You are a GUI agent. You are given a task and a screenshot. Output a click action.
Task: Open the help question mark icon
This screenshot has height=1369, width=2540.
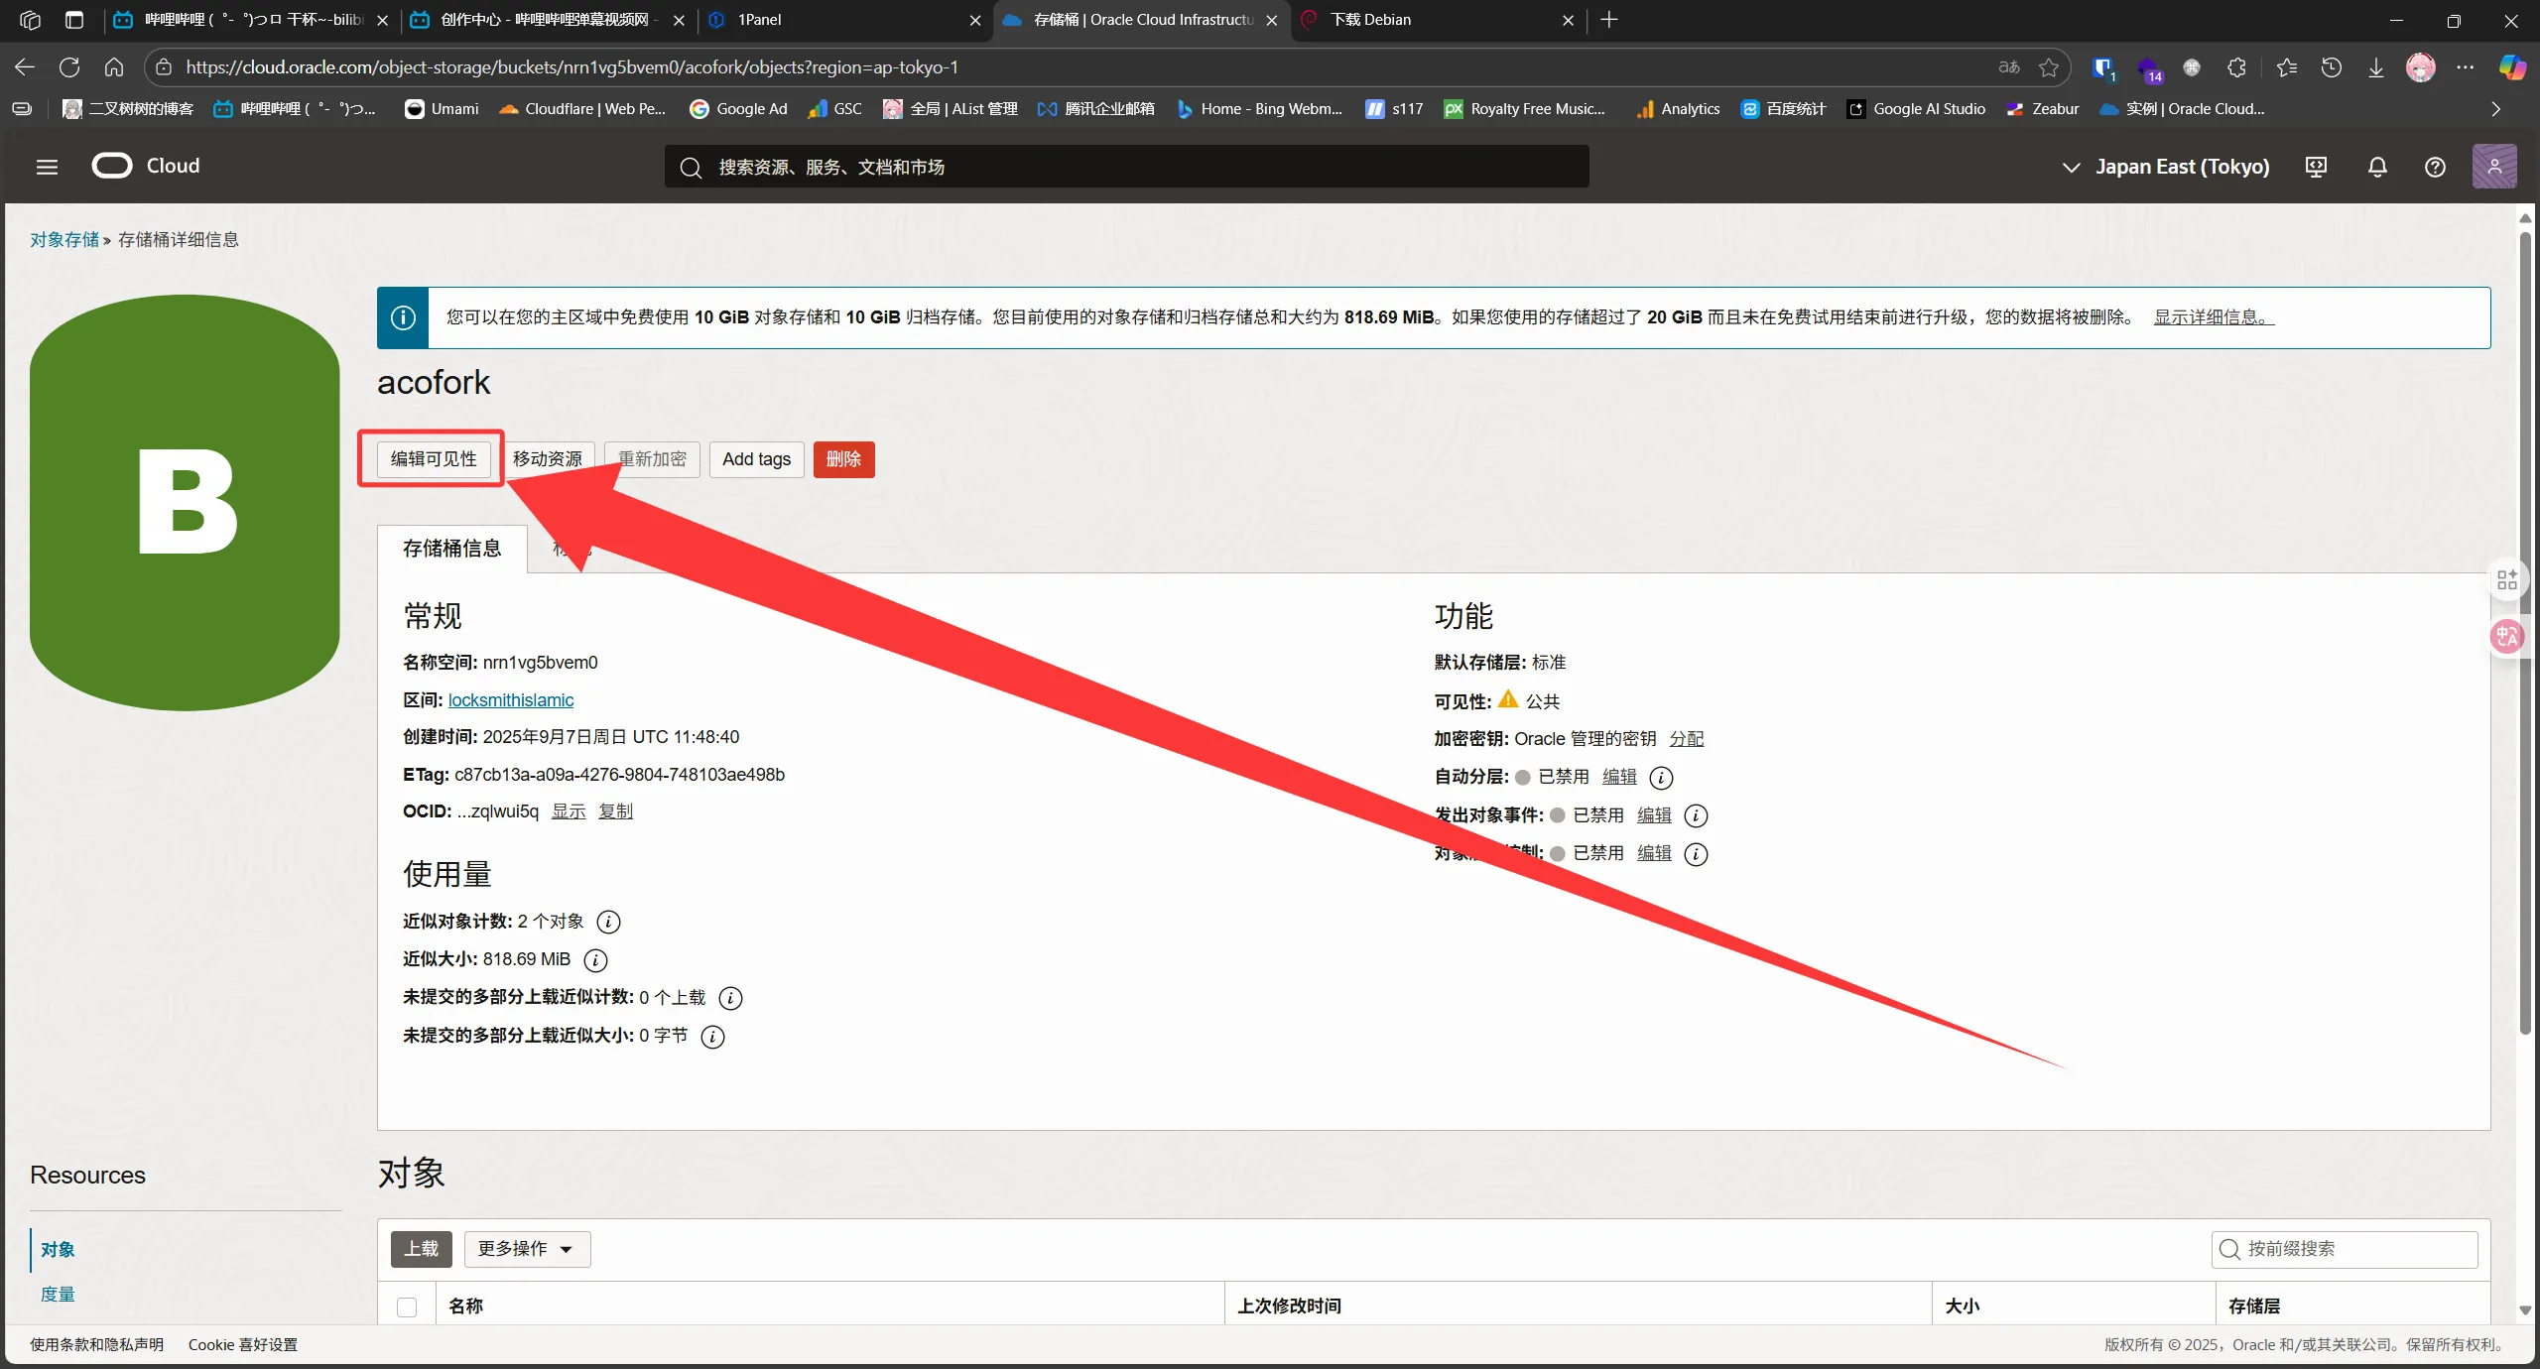(2435, 167)
